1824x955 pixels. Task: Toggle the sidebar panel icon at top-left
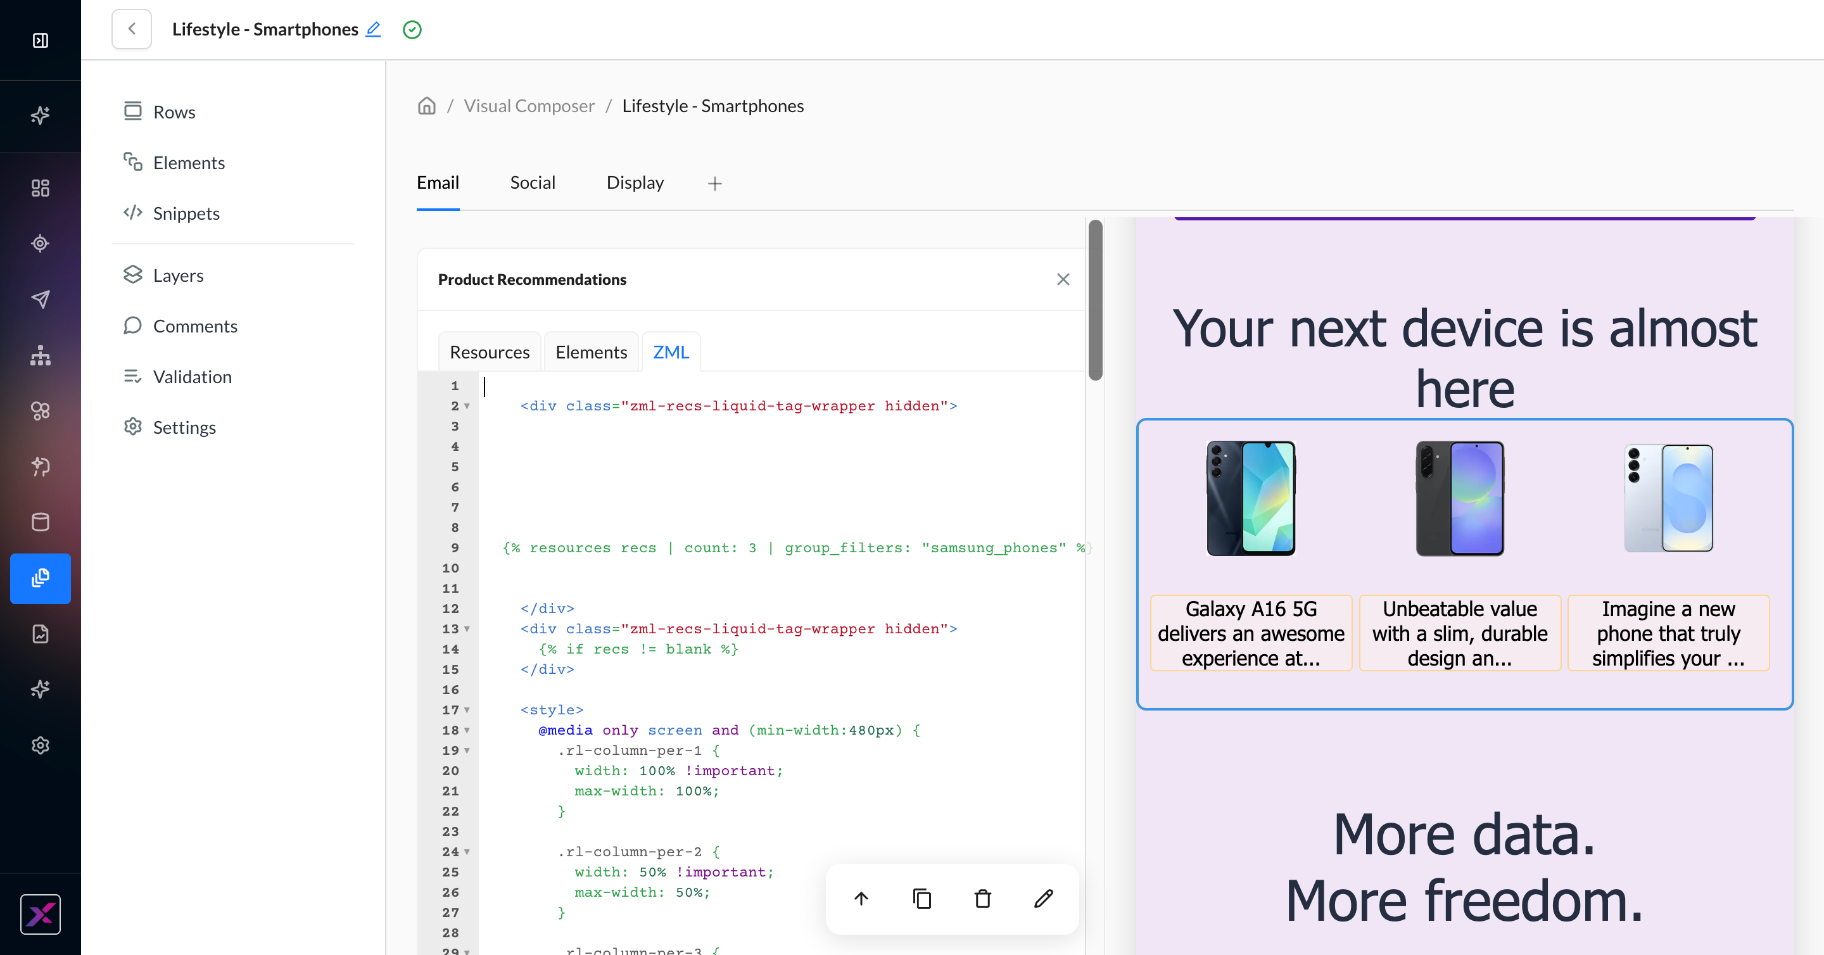click(x=41, y=41)
